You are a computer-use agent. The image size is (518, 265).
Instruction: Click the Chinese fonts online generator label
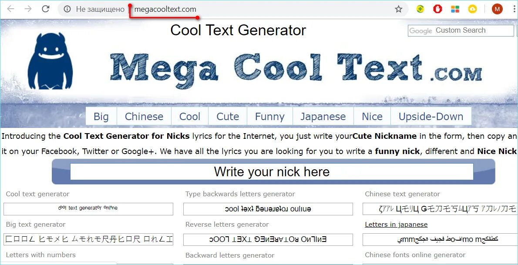pyautogui.click(x=415, y=255)
